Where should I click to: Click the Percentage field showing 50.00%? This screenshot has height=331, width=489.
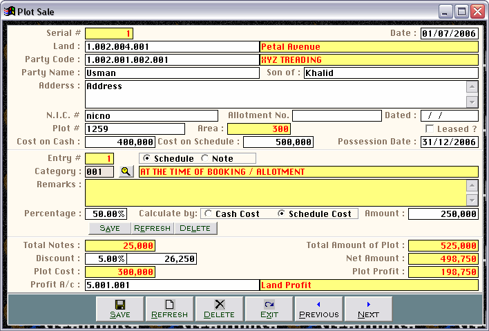(x=106, y=214)
